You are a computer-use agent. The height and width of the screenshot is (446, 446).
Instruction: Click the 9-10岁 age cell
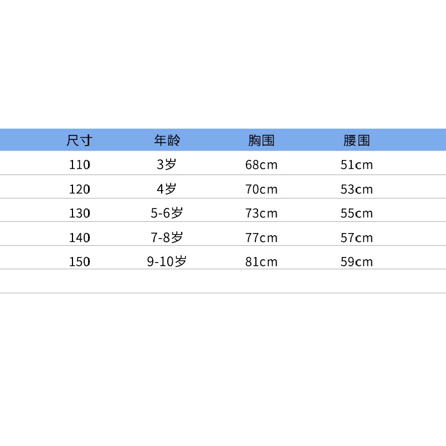click(x=167, y=261)
